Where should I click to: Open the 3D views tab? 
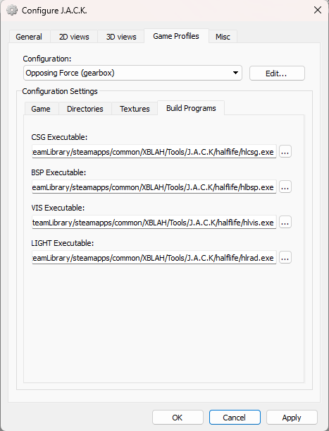coord(121,37)
